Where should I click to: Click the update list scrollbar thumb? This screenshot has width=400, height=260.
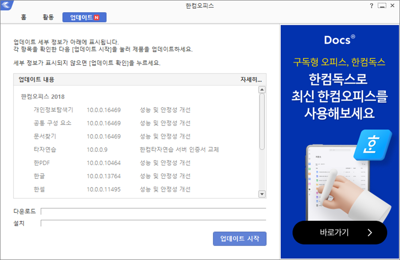coord(262,121)
